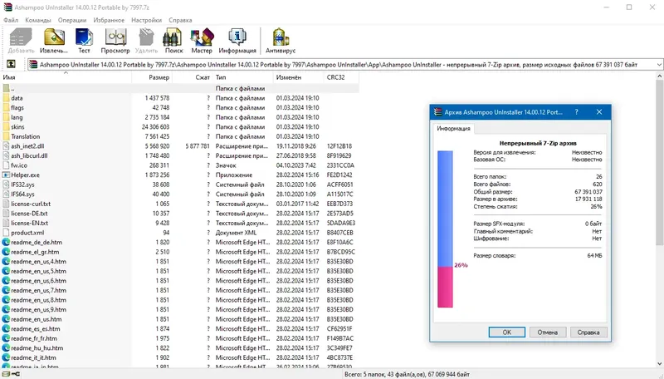Open the Операции menu
The height and width of the screenshot is (379, 664).
[72, 20]
